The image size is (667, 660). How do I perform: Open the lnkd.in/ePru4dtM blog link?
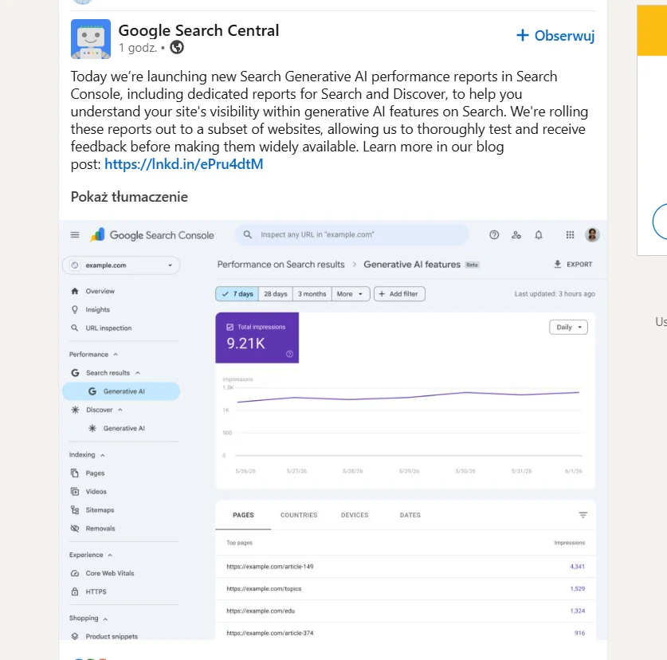[x=184, y=164]
